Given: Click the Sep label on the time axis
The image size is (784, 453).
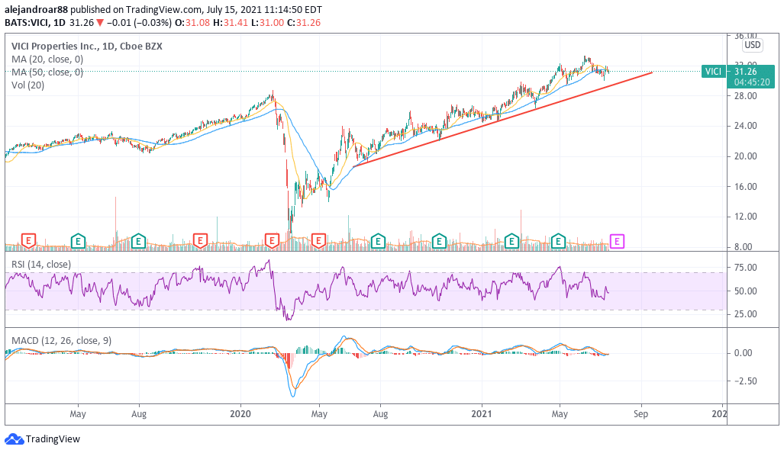Looking at the screenshot, I should pos(640,414).
